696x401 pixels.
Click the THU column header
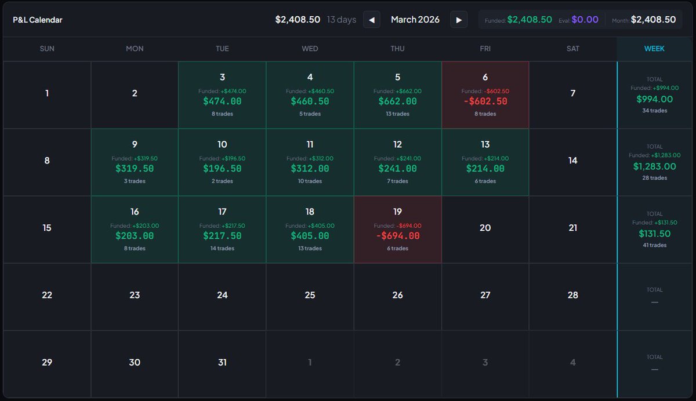[397, 49]
